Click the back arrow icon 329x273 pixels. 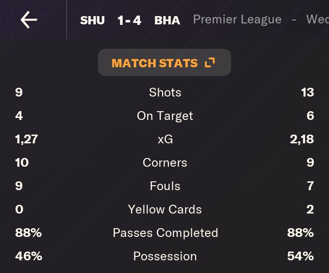29,20
